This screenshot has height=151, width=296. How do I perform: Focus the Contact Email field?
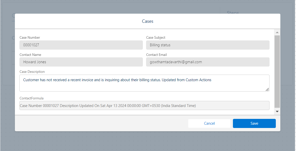207,62
